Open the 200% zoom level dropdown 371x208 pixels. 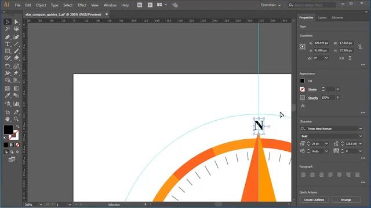(x=41, y=205)
